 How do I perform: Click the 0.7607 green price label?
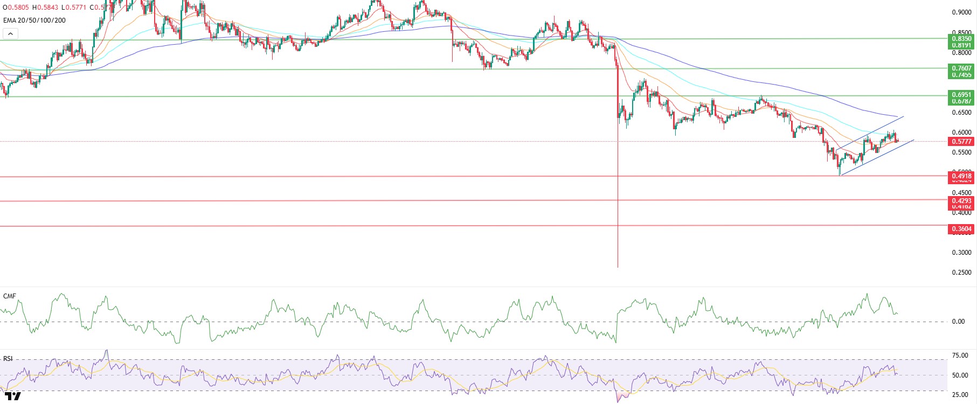click(x=961, y=68)
